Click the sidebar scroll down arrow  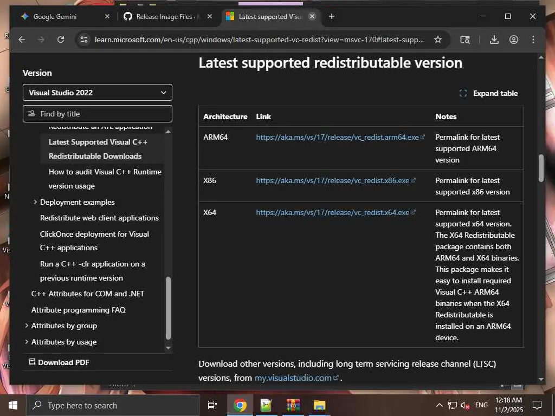point(169,348)
